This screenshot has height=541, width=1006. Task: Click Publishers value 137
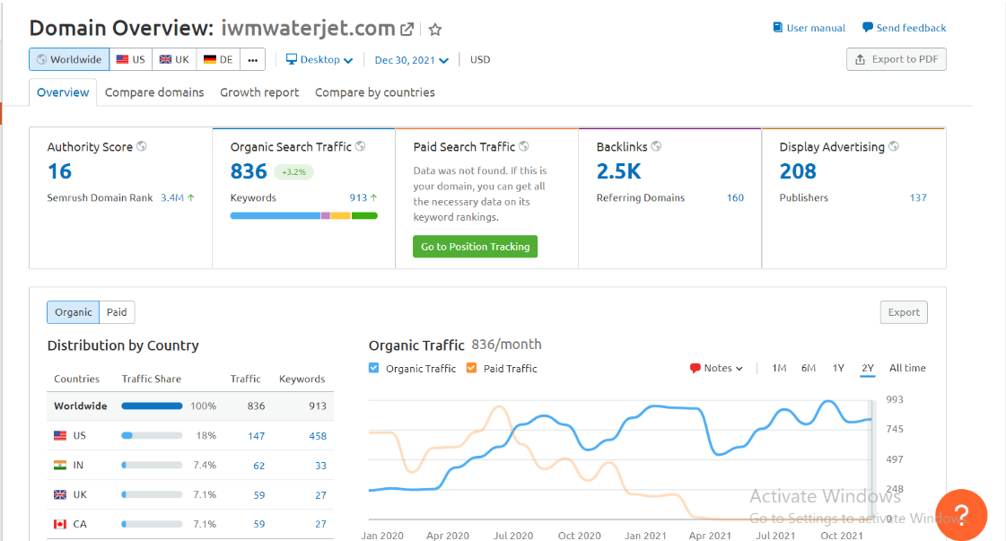(x=918, y=197)
